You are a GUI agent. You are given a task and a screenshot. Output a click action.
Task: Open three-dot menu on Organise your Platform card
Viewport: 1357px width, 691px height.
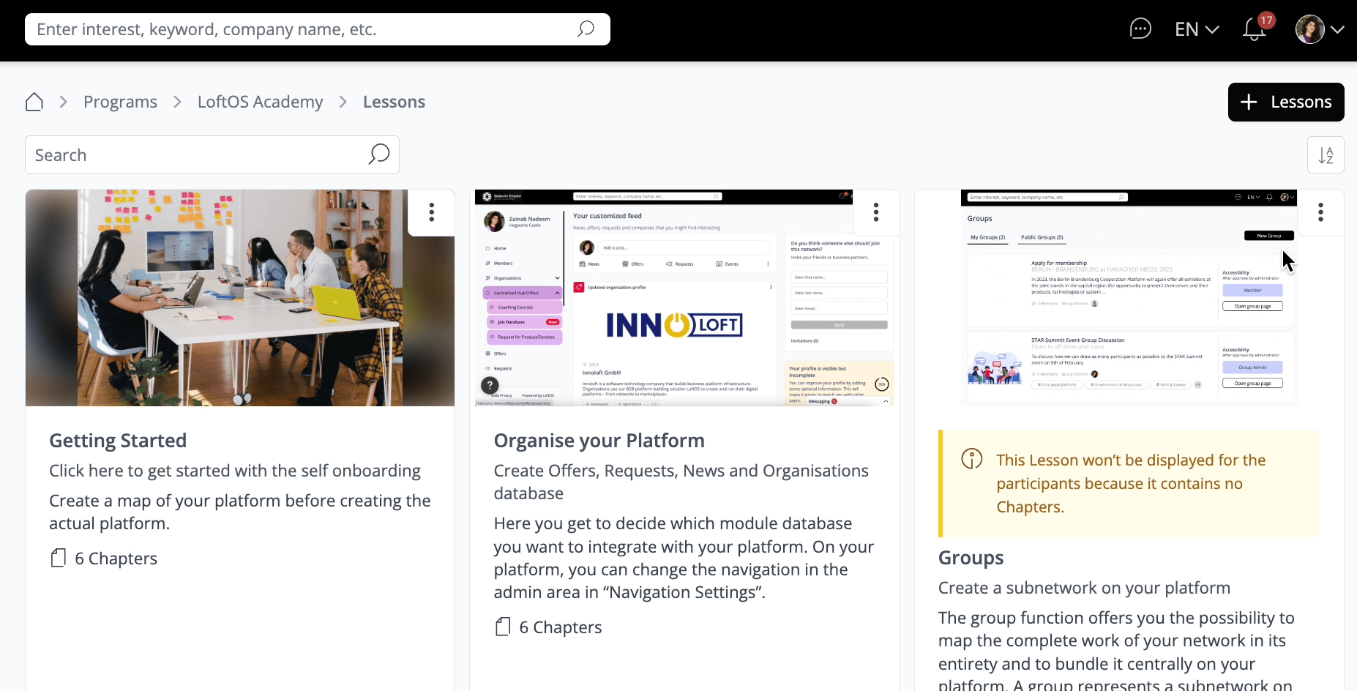pos(876,212)
